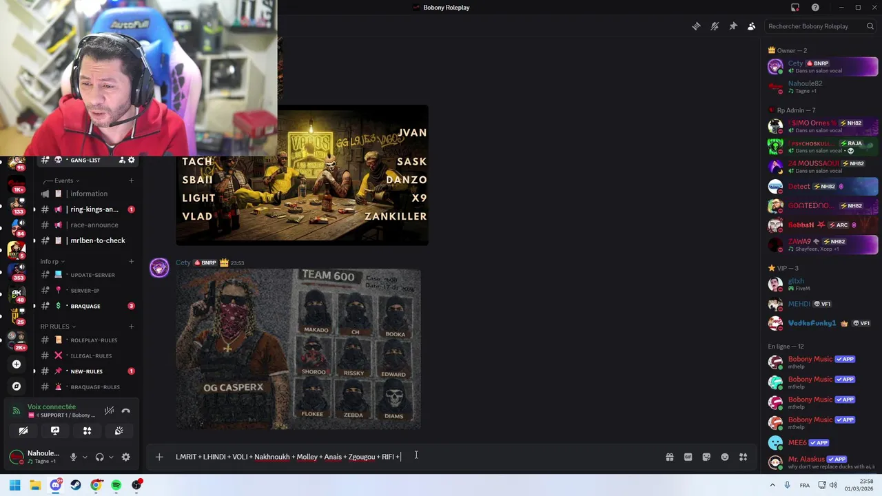882x496 pixels.
Task: Open the inbox icon in title bar
Action: (795, 8)
